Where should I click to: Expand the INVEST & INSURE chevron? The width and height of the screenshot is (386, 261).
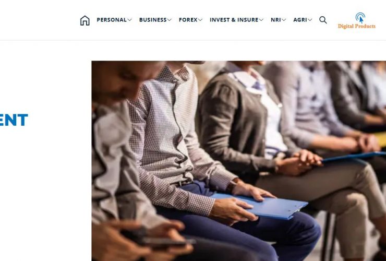261,20
